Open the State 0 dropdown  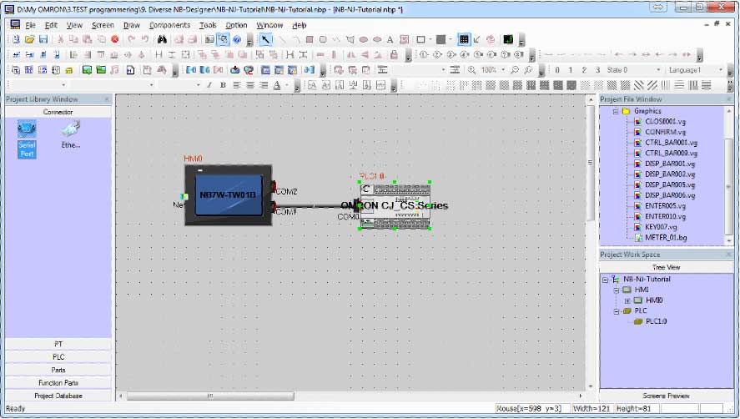[x=658, y=70]
